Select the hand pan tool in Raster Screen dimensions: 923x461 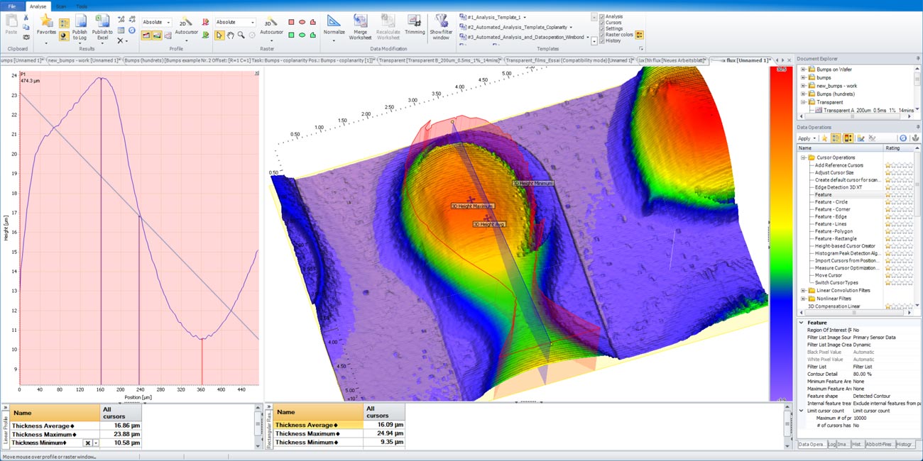pyautogui.click(x=231, y=35)
